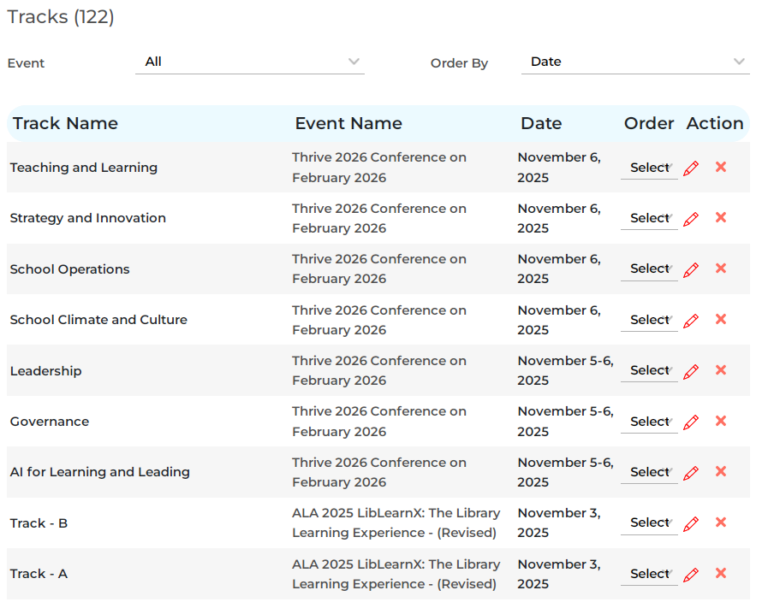Delete the School Climate and Culture track
762x608 pixels.
coord(721,319)
